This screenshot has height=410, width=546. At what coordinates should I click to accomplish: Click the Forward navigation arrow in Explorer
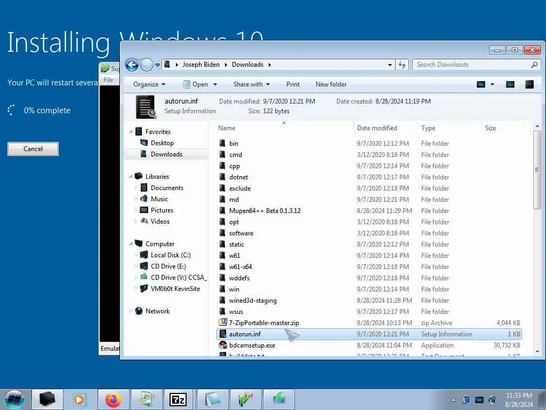pyautogui.click(x=147, y=65)
